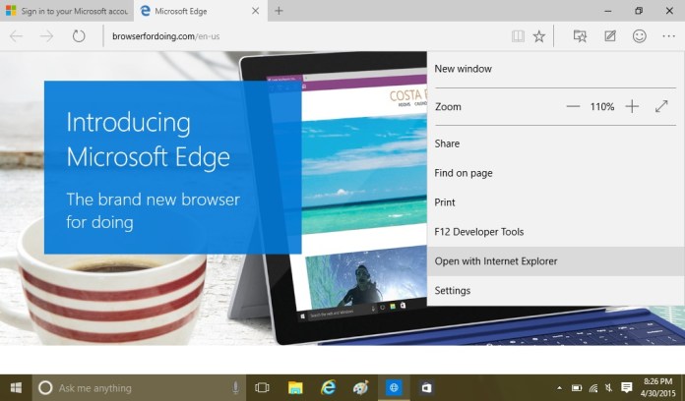This screenshot has width=685, height=401.
Task: Open Settings from the menu
Action: coord(556,291)
